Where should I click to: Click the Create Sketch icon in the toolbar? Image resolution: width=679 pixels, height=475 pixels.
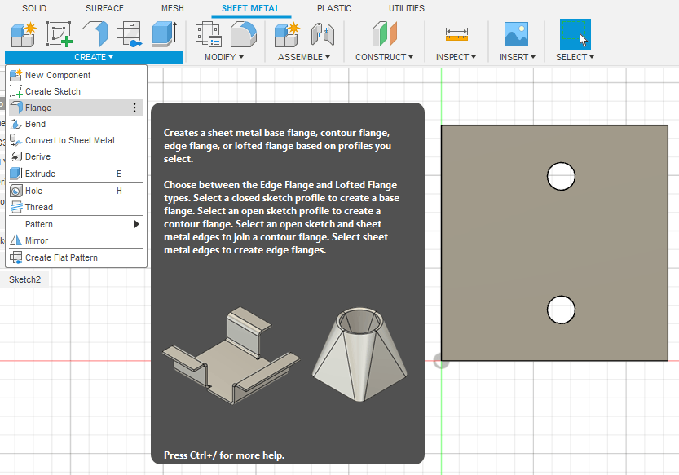(x=59, y=34)
